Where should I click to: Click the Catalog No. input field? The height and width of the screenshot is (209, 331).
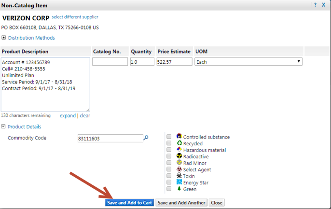point(110,62)
